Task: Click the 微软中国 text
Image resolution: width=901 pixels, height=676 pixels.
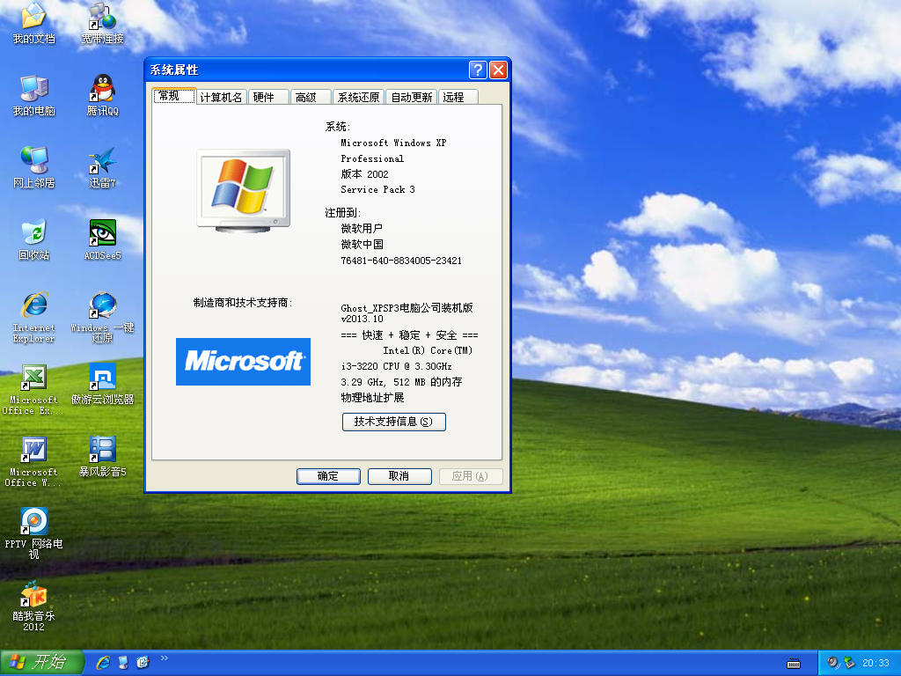Action: pos(362,245)
